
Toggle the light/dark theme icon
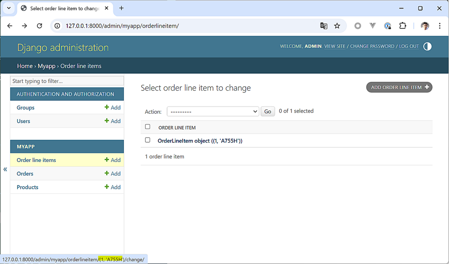(x=427, y=47)
